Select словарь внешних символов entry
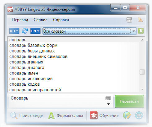Screen dimensions: 152x127 (x=74, y=57)
